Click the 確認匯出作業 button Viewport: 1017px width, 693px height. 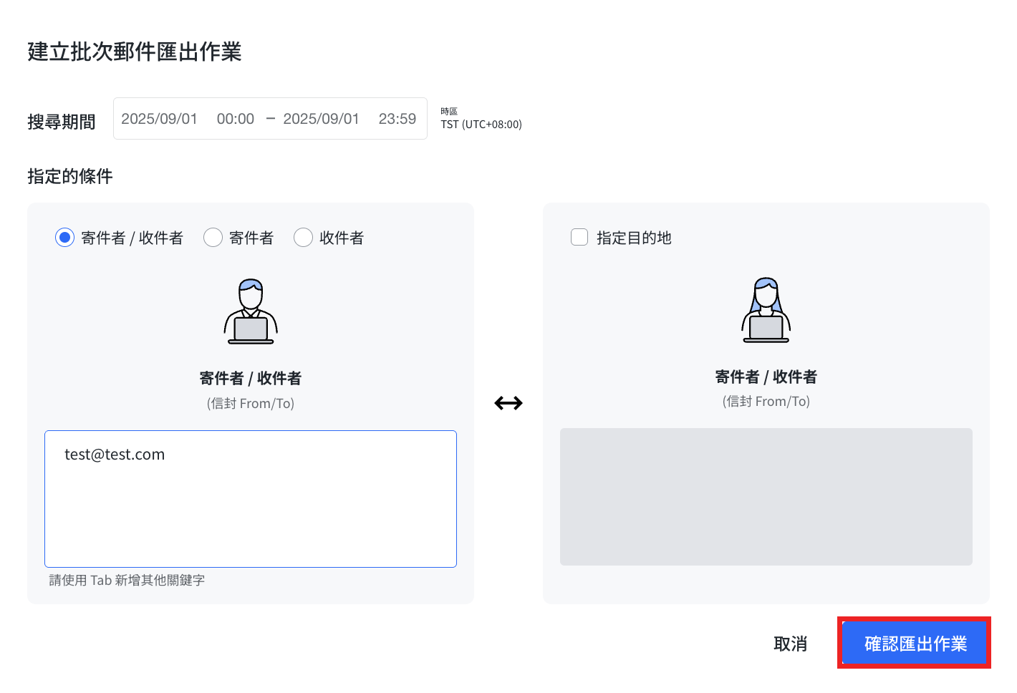915,644
